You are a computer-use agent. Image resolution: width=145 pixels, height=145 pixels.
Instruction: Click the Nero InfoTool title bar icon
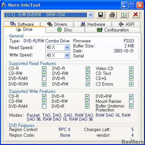tap(4, 5)
